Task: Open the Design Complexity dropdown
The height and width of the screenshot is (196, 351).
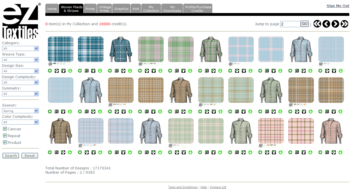Action: click(x=20, y=82)
